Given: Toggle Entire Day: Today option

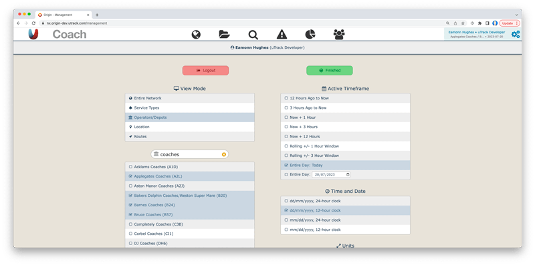Looking at the screenshot, I should pyautogui.click(x=345, y=165).
